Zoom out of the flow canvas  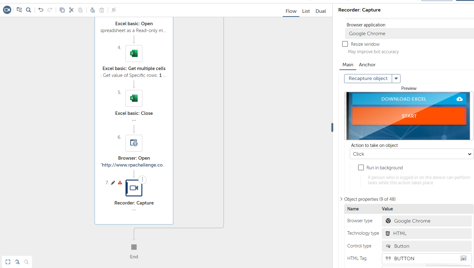pyautogui.click(x=17, y=262)
